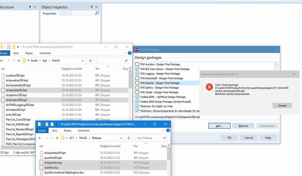Click Tamam on the RAD Studio error dialog
Viewport: 302px width, 176px height.
tap(282, 105)
